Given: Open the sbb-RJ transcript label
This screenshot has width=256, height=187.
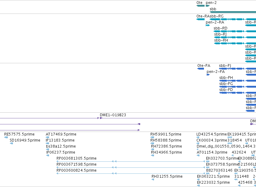Looking at the screenshot, I should coord(221,34).
